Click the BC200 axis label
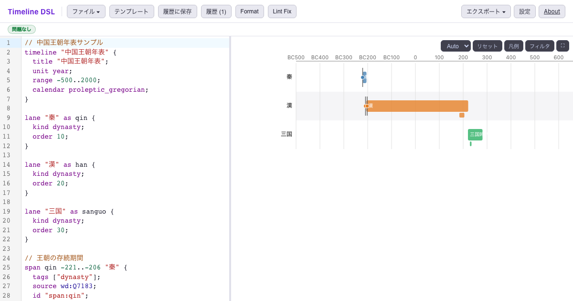 click(x=368, y=57)
